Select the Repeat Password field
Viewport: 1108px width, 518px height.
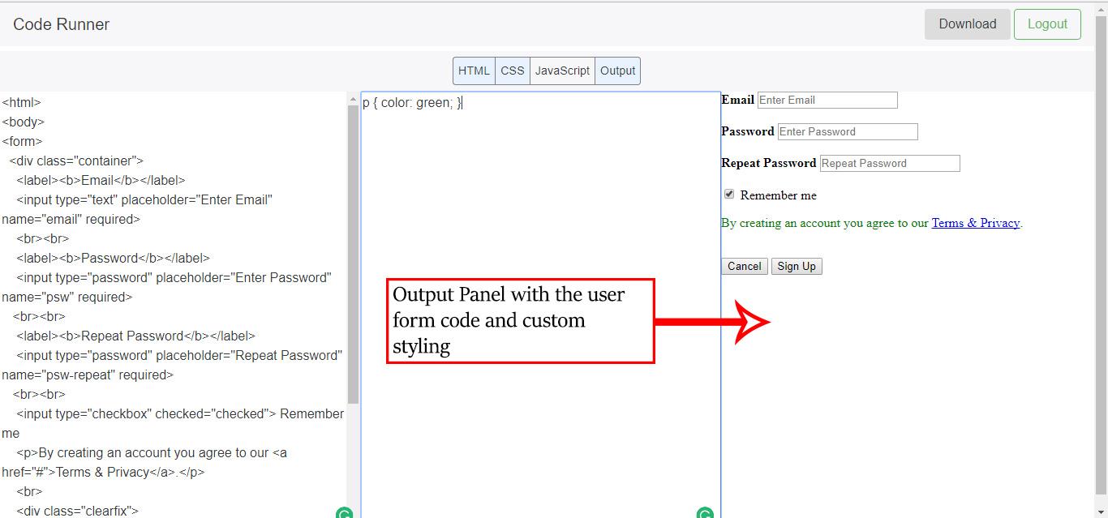point(890,163)
